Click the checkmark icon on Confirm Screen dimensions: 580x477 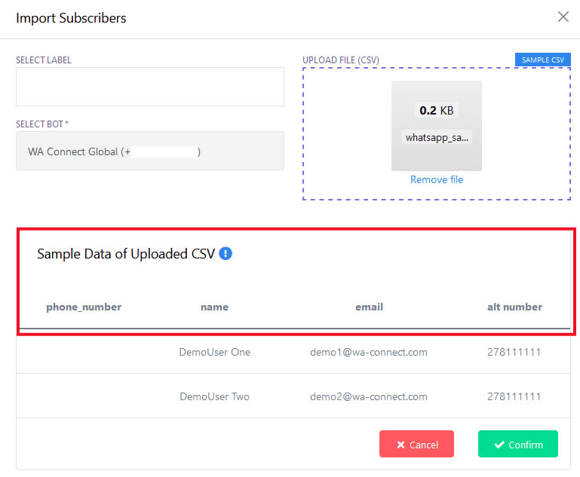499,445
